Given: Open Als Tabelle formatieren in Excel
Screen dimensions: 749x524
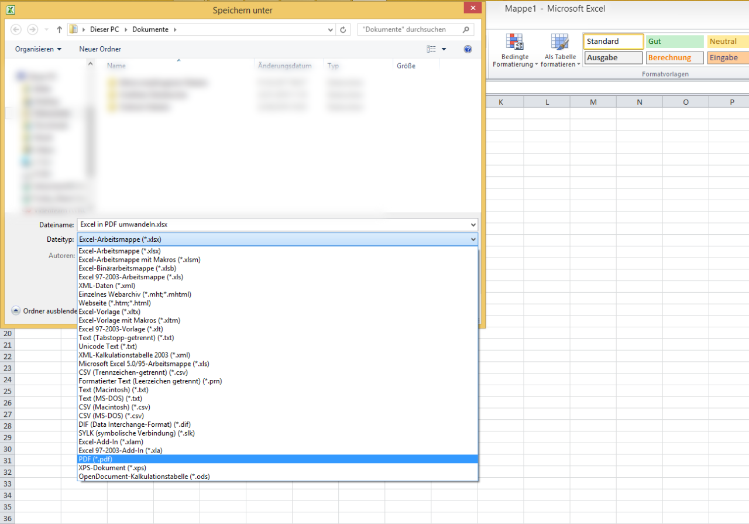Looking at the screenshot, I should coord(560,51).
